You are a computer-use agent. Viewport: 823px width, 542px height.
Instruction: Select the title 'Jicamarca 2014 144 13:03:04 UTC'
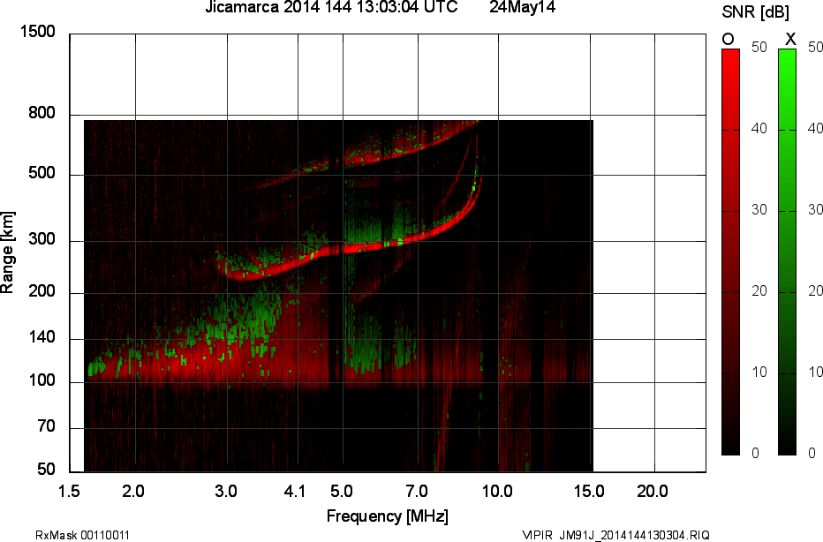(331, 7)
